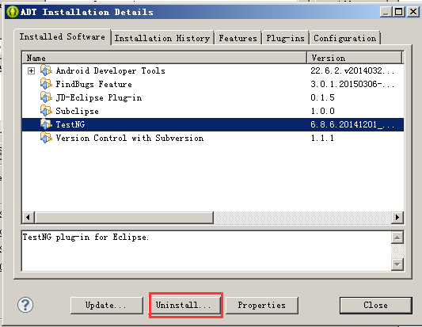Close the Installation Details dialog

(376, 305)
